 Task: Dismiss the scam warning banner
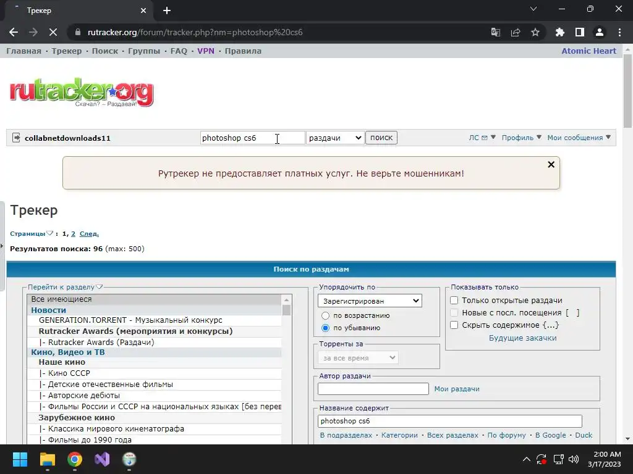point(551,164)
